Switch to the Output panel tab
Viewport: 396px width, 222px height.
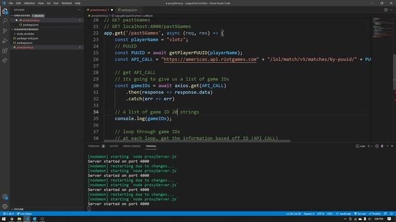tap(114, 146)
